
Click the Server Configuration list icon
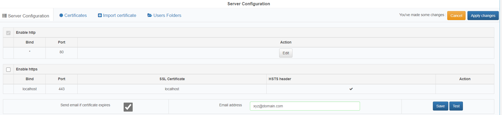pyautogui.click(x=5, y=16)
